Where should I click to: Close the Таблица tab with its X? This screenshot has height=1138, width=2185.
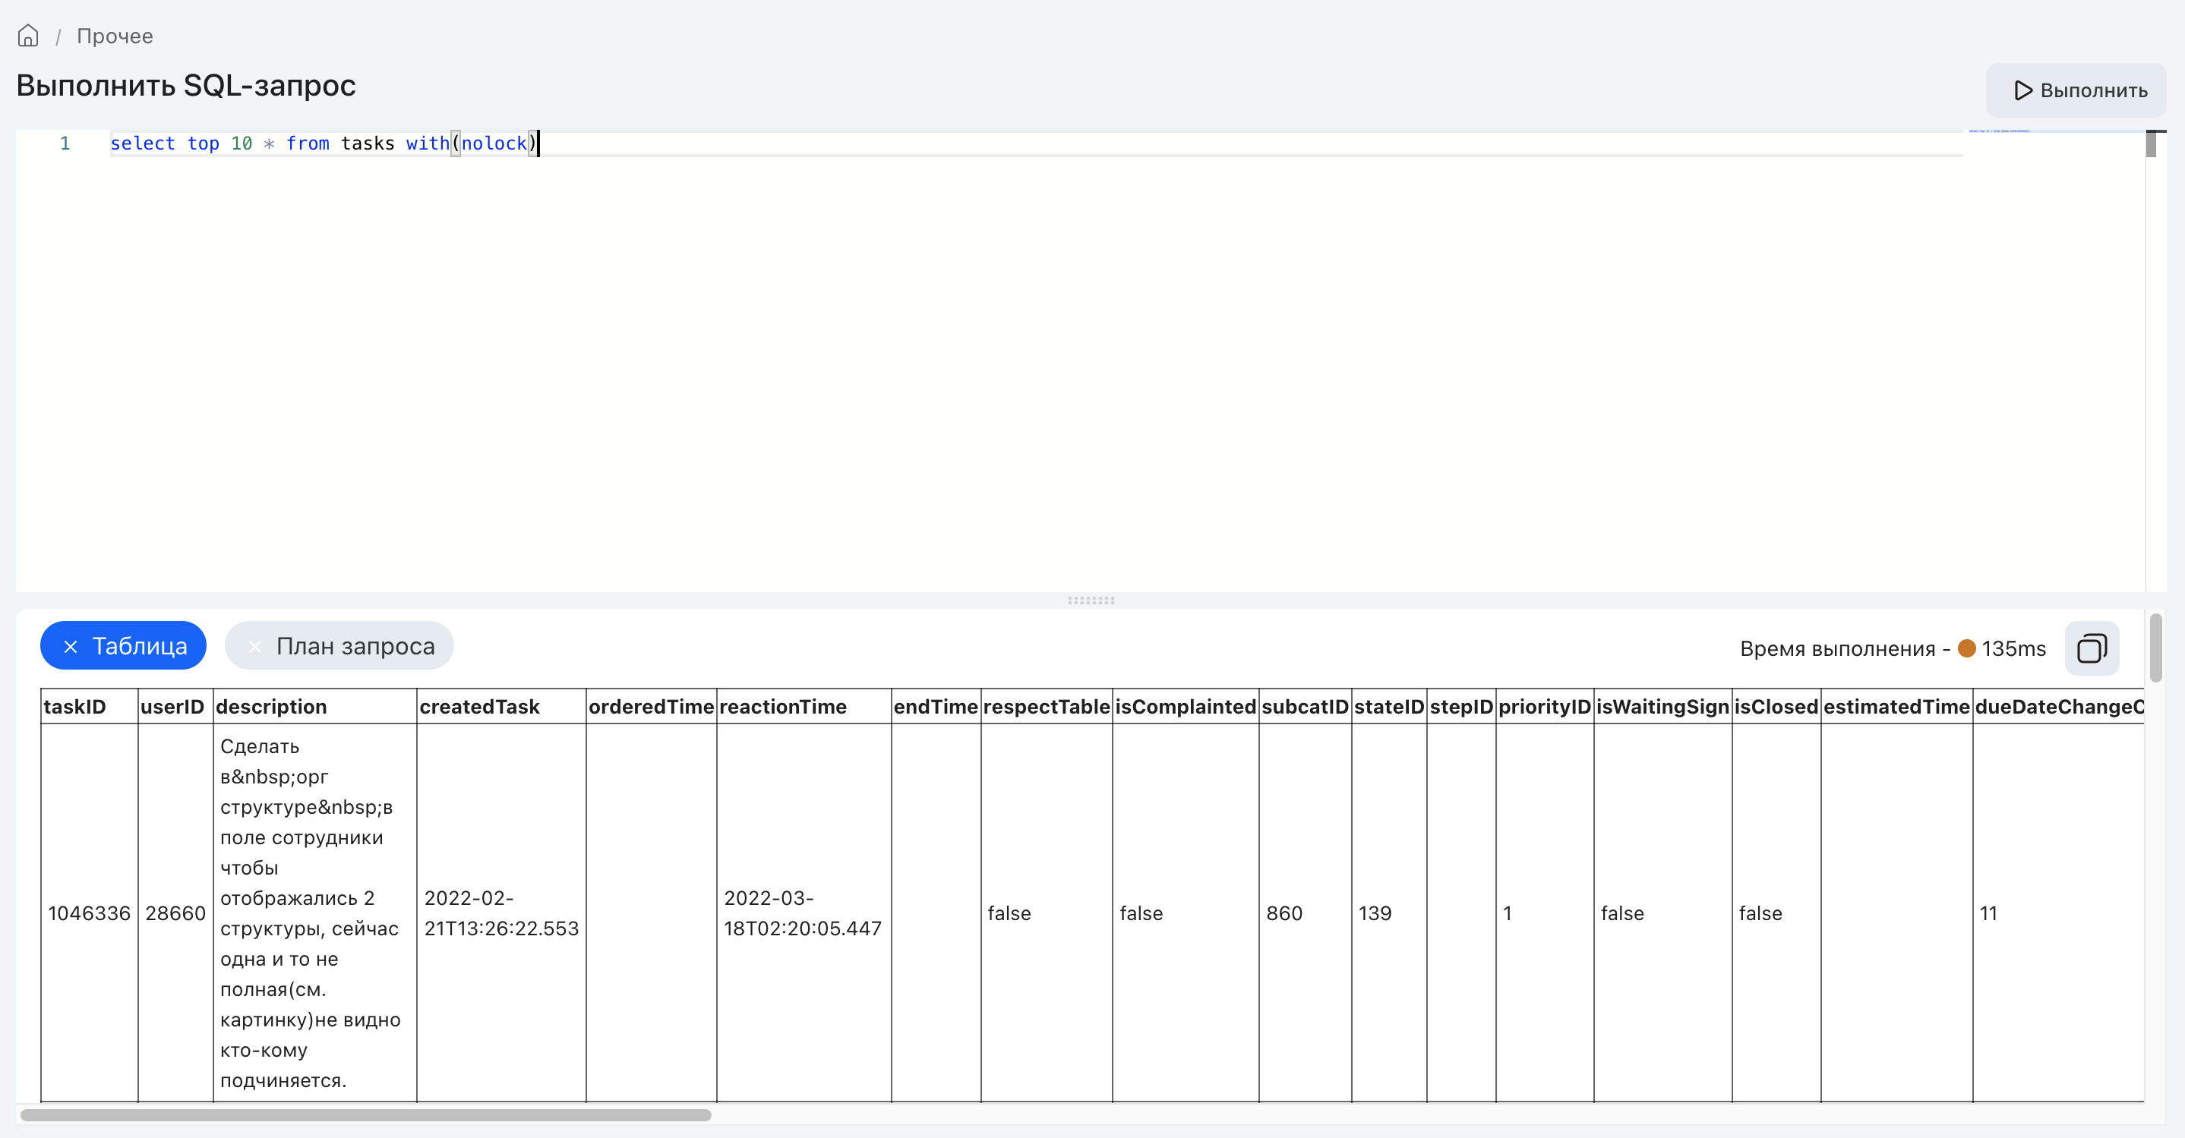pos(71,646)
